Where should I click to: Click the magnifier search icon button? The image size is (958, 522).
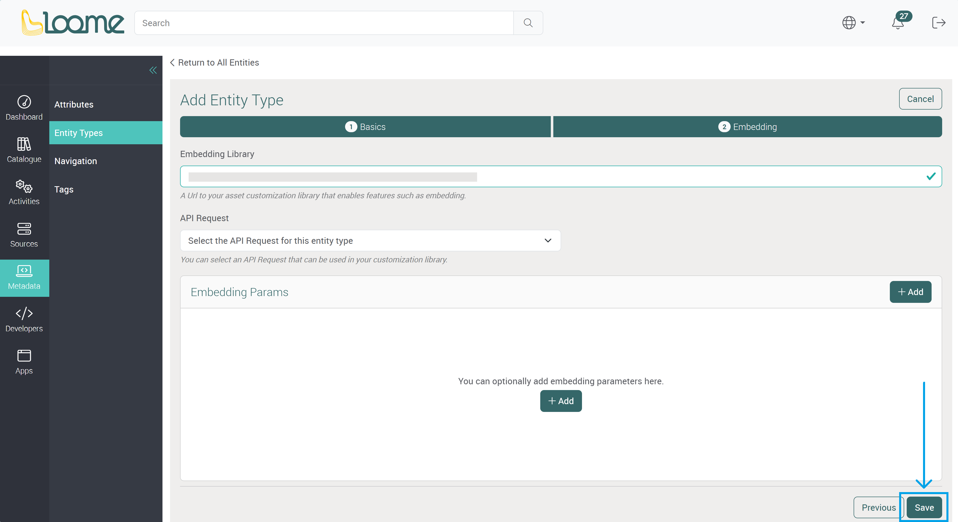[528, 23]
